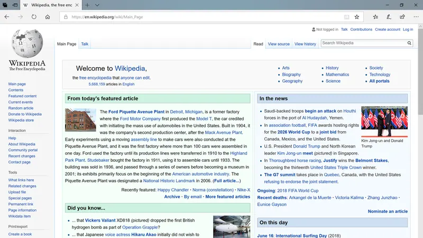Click the address bar URL
This screenshot has width=423, height=238.
pyautogui.click(x=107, y=17)
